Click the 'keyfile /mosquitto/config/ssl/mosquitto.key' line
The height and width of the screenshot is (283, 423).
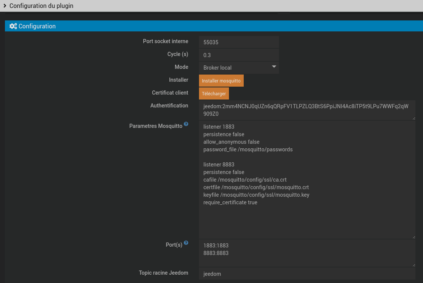tap(256, 195)
